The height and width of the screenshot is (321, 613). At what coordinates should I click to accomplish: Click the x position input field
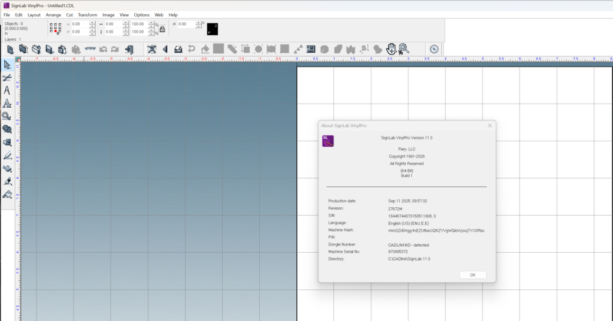(x=80, y=24)
